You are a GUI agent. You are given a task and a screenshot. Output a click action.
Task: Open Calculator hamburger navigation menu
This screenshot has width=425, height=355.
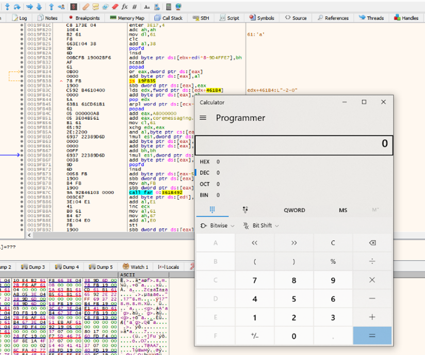[x=203, y=118]
